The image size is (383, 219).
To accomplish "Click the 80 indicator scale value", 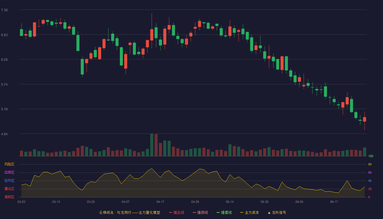I will tap(370, 164).
